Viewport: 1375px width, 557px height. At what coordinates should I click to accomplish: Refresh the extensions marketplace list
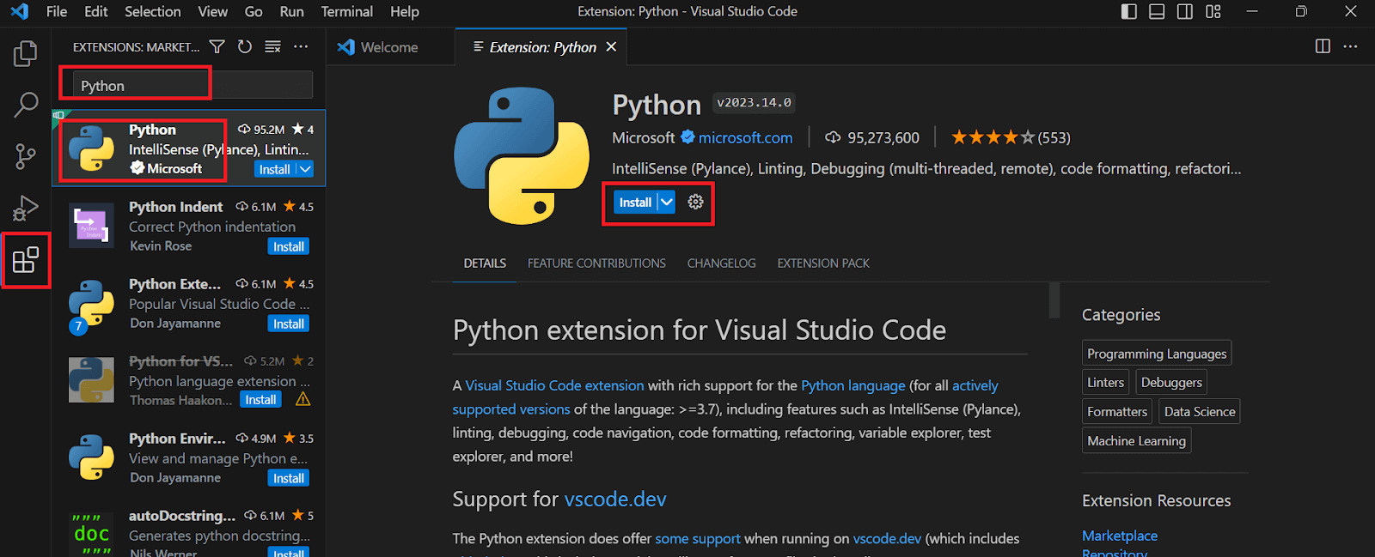[x=245, y=46]
